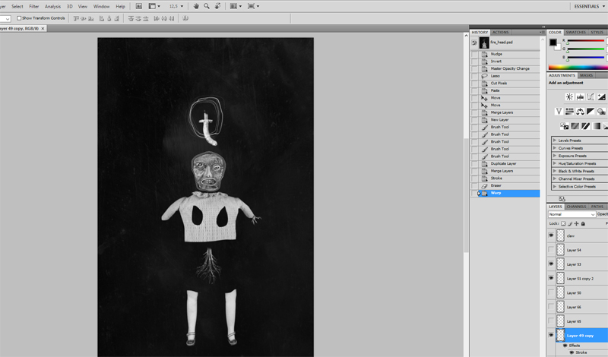608x357 pixels.
Task: Click the Rotate View tool icon
Action: [217, 6]
